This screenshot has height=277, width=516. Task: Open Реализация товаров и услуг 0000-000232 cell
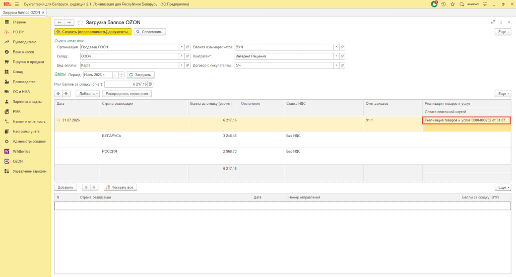click(x=466, y=120)
